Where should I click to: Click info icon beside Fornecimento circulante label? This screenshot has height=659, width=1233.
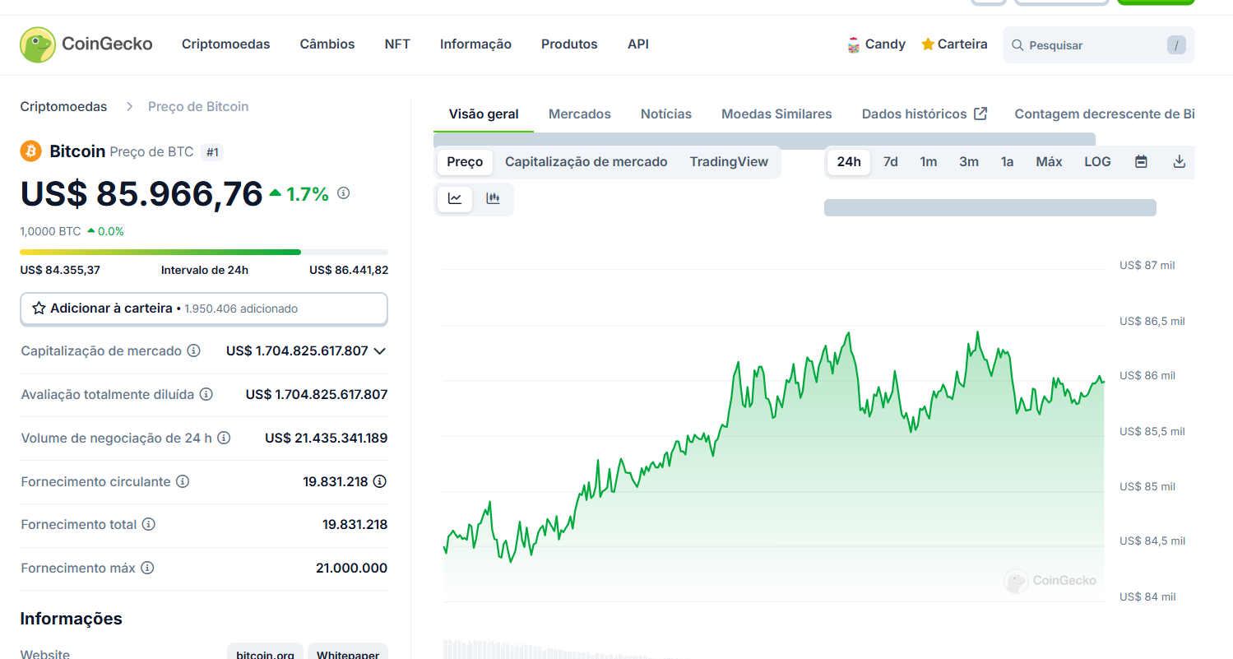(x=183, y=481)
